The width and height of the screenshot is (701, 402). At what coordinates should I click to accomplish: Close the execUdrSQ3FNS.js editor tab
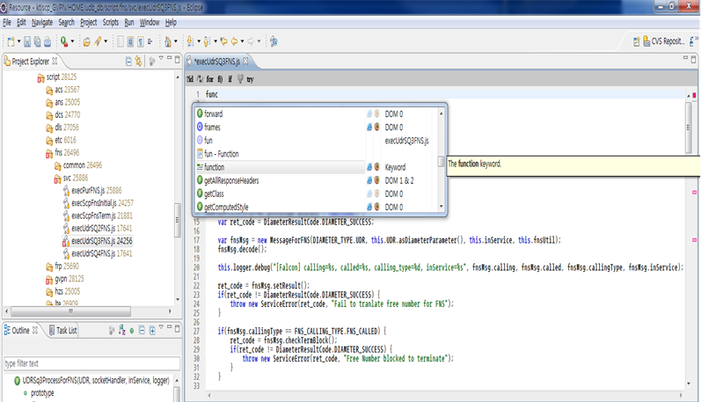[x=245, y=61]
